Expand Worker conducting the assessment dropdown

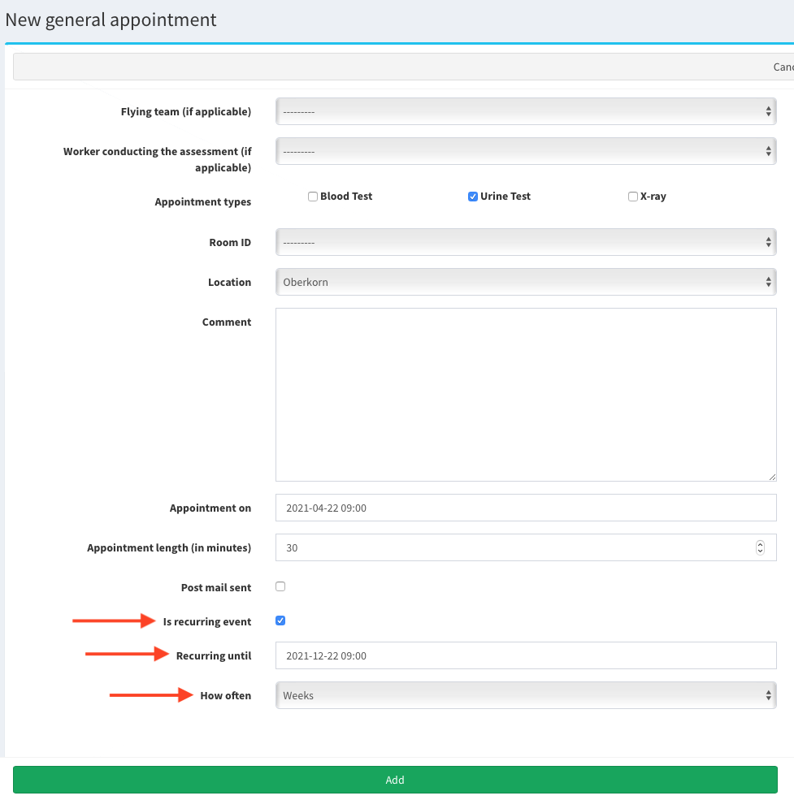526,151
